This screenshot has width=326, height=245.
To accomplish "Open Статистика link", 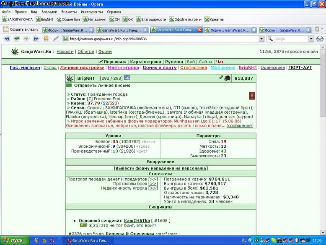I will 194,68.
